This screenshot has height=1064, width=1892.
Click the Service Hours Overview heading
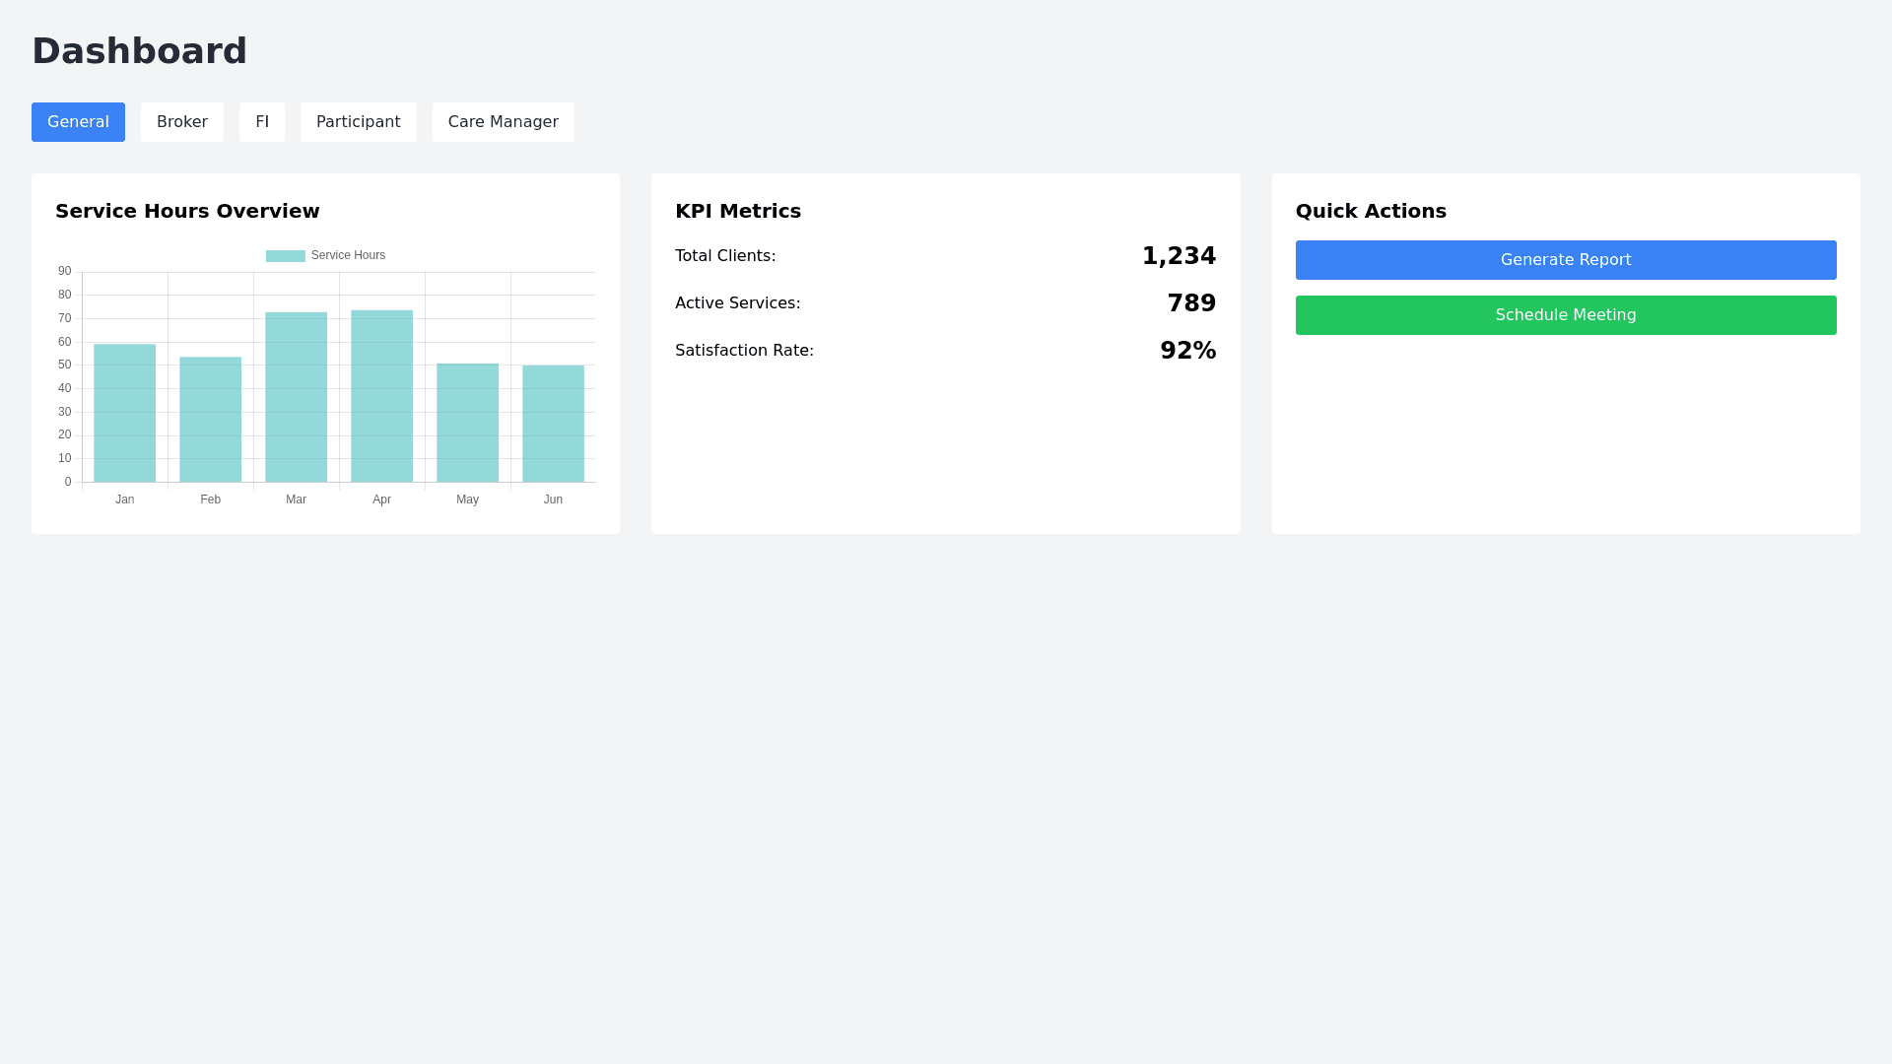(x=187, y=211)
